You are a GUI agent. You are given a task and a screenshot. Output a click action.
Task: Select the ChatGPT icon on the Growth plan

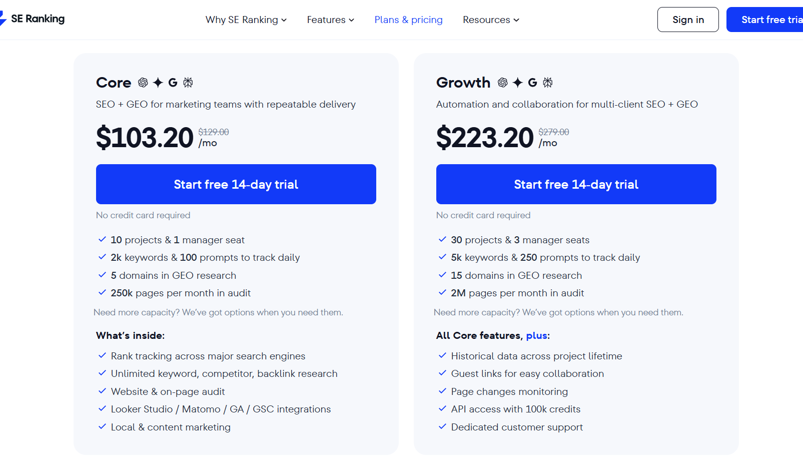pyautogui.click(x=503, y=83)
